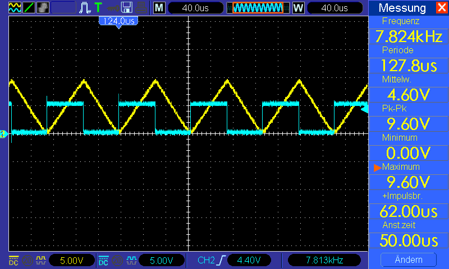
Task: Click the M main timebase icon
Action: click(x=159, y=8)
